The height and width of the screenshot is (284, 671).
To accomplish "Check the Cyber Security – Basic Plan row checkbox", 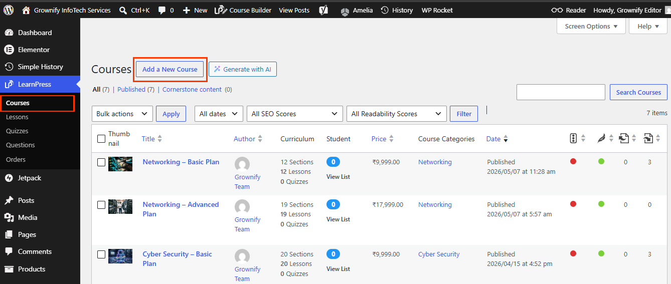I will (101, 254).
